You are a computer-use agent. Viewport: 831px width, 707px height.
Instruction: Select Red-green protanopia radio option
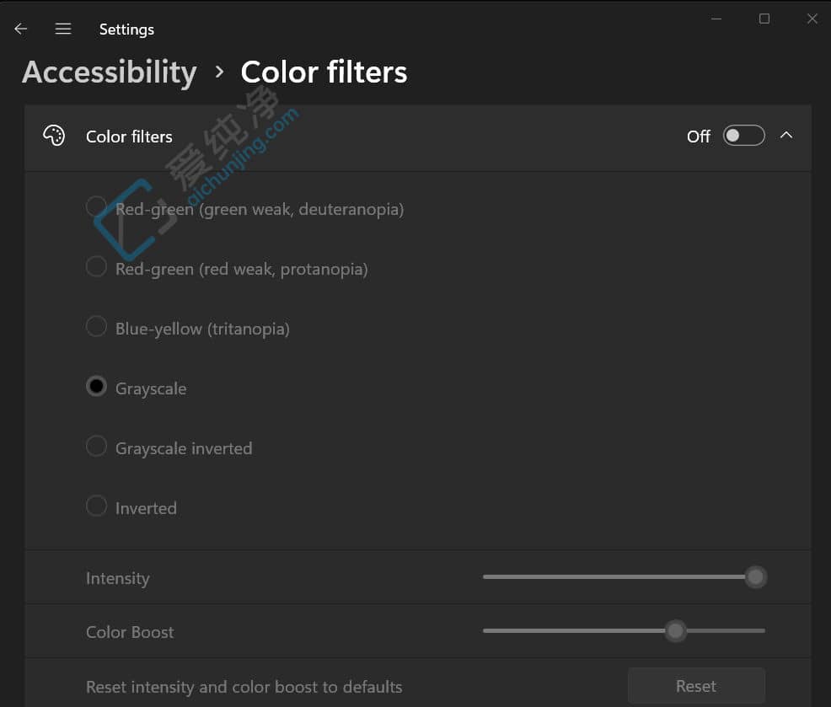click(96, 267)
